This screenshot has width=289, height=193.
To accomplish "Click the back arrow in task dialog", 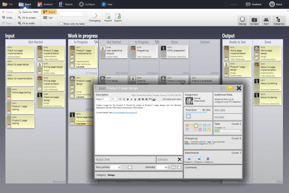I will click(x=222, y=88).
